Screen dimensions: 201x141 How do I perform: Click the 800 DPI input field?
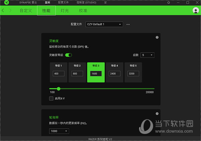pos(77,74)
